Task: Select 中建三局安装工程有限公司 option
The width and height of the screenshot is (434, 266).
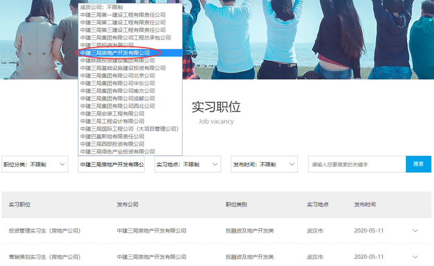Action: pos(112,114)
